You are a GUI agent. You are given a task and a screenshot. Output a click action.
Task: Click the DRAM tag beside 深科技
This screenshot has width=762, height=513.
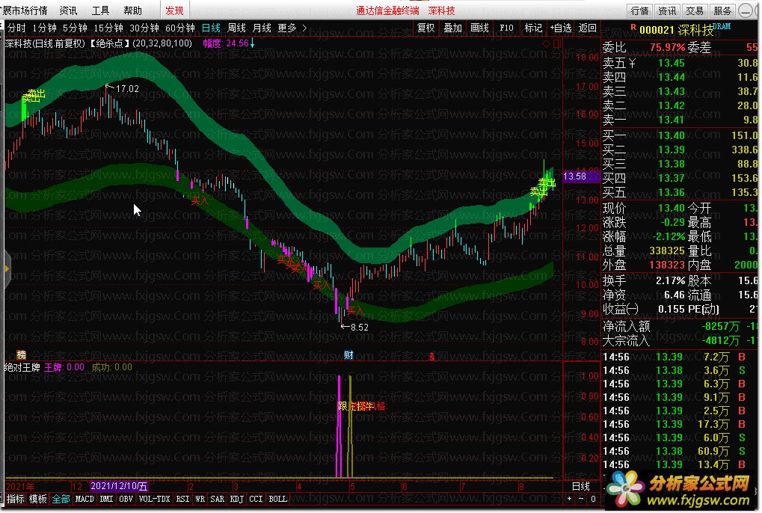tap(722, 26)
